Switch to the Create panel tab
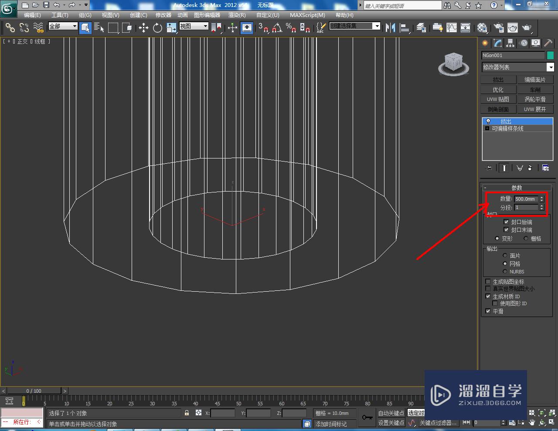Image resolution: width=558 pixels, height=431 pixels. pyautogui.click(x=485, y=43)
